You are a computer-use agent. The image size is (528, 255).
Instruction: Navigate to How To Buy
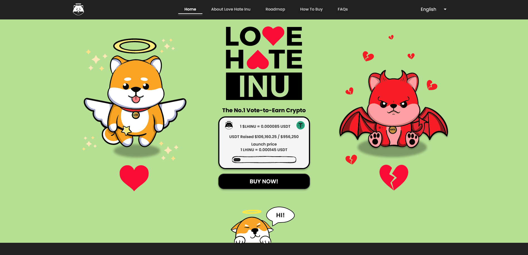click(x=311, y=9)
